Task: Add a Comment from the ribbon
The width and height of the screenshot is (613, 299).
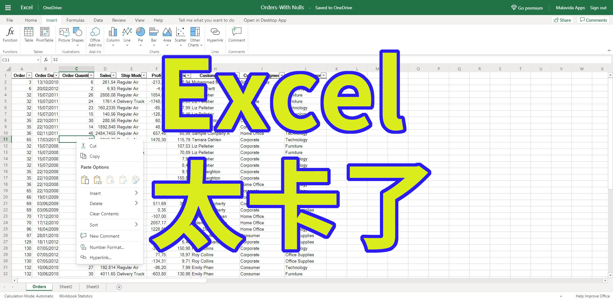Action: tap(237, 35)
